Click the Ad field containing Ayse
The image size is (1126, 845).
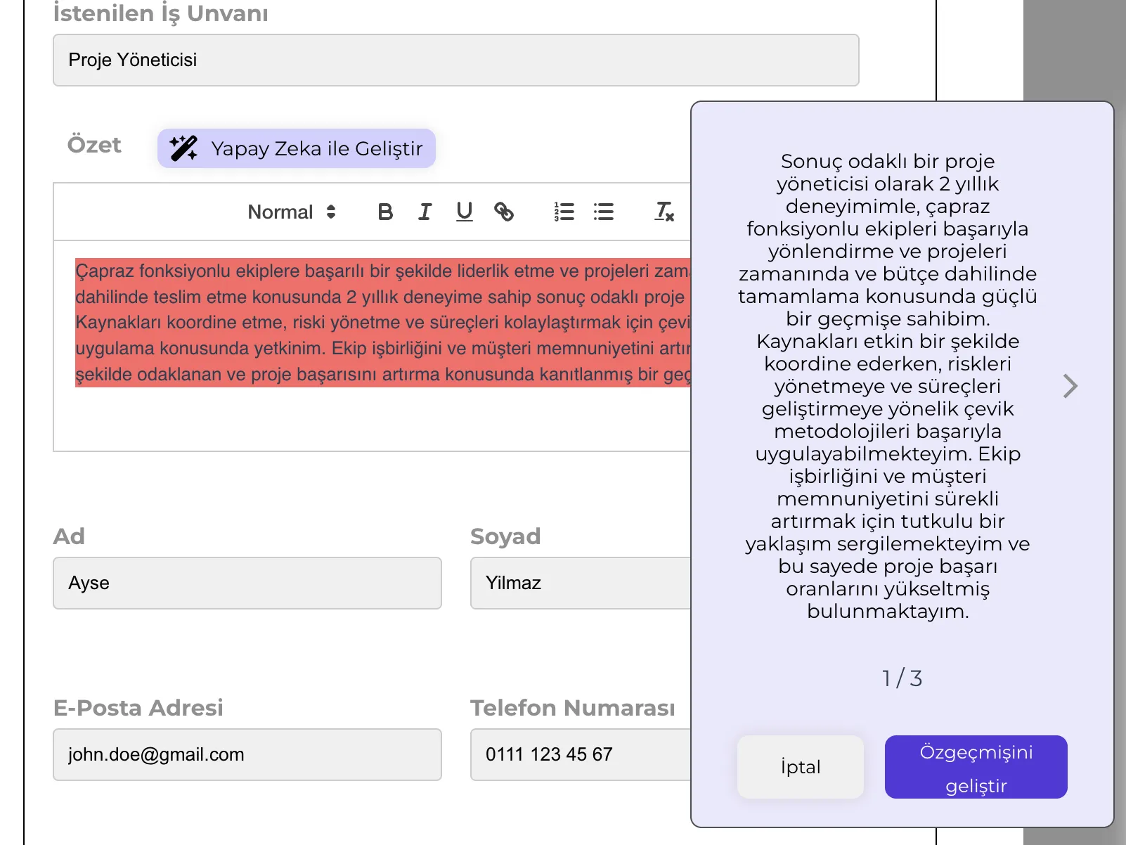(x=247, y=583)
